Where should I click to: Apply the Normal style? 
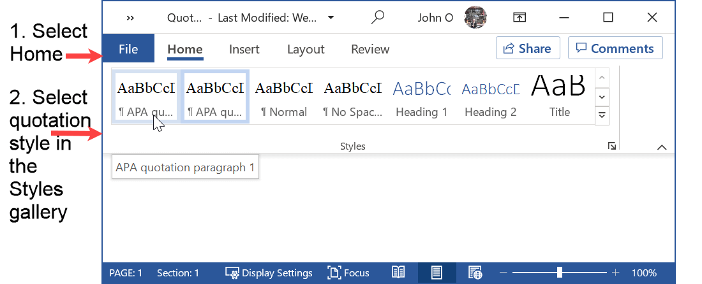[284, 96]
